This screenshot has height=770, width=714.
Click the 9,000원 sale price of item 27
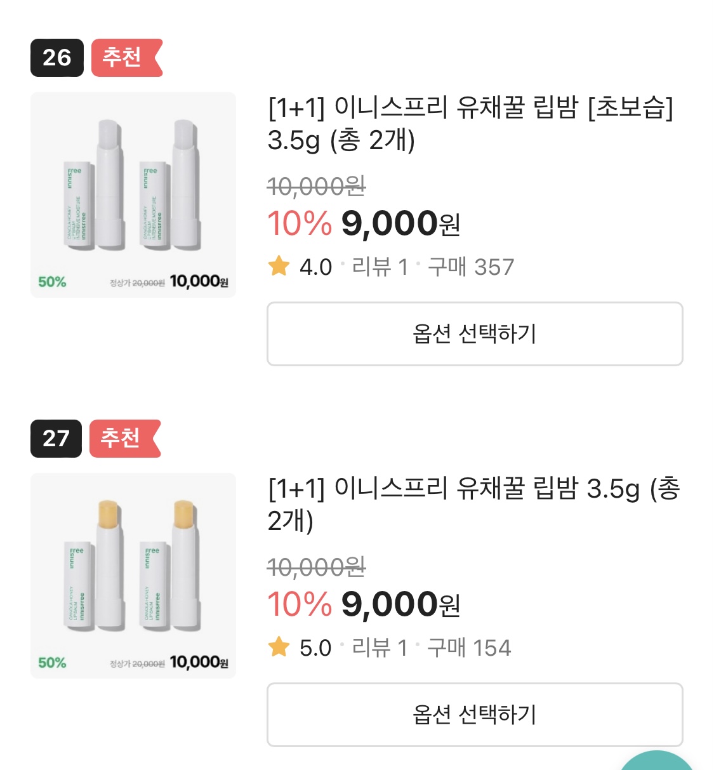tap(400, 604)
